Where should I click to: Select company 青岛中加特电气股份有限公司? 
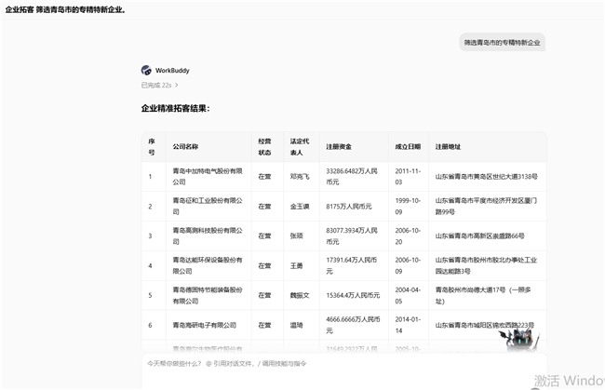208,176
